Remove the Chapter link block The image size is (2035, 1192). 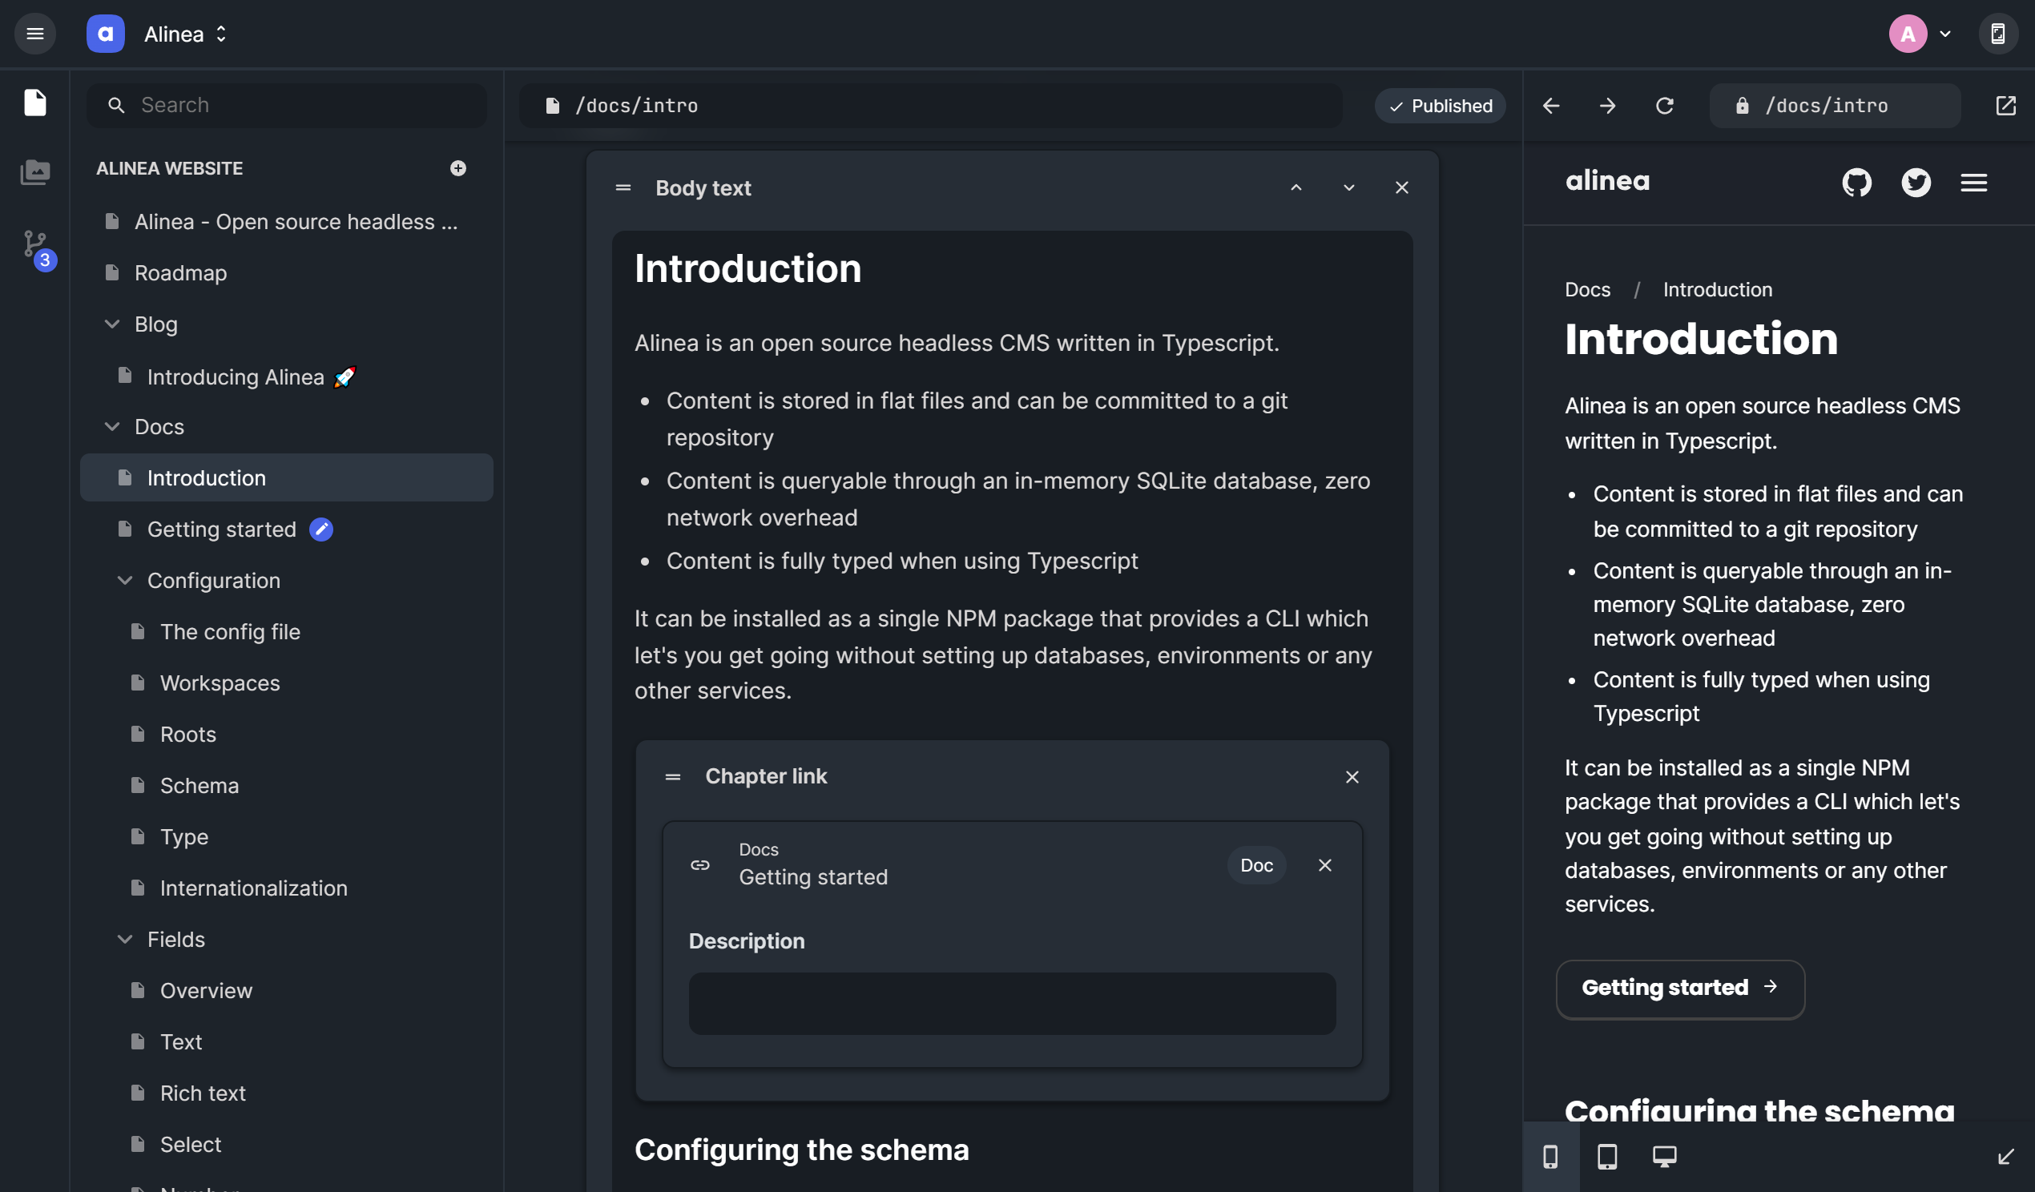click(x=1352, y=776)
